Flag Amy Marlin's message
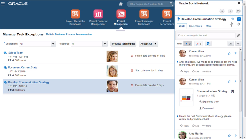This screenshot has height=139, width=246. click(236, 136)
